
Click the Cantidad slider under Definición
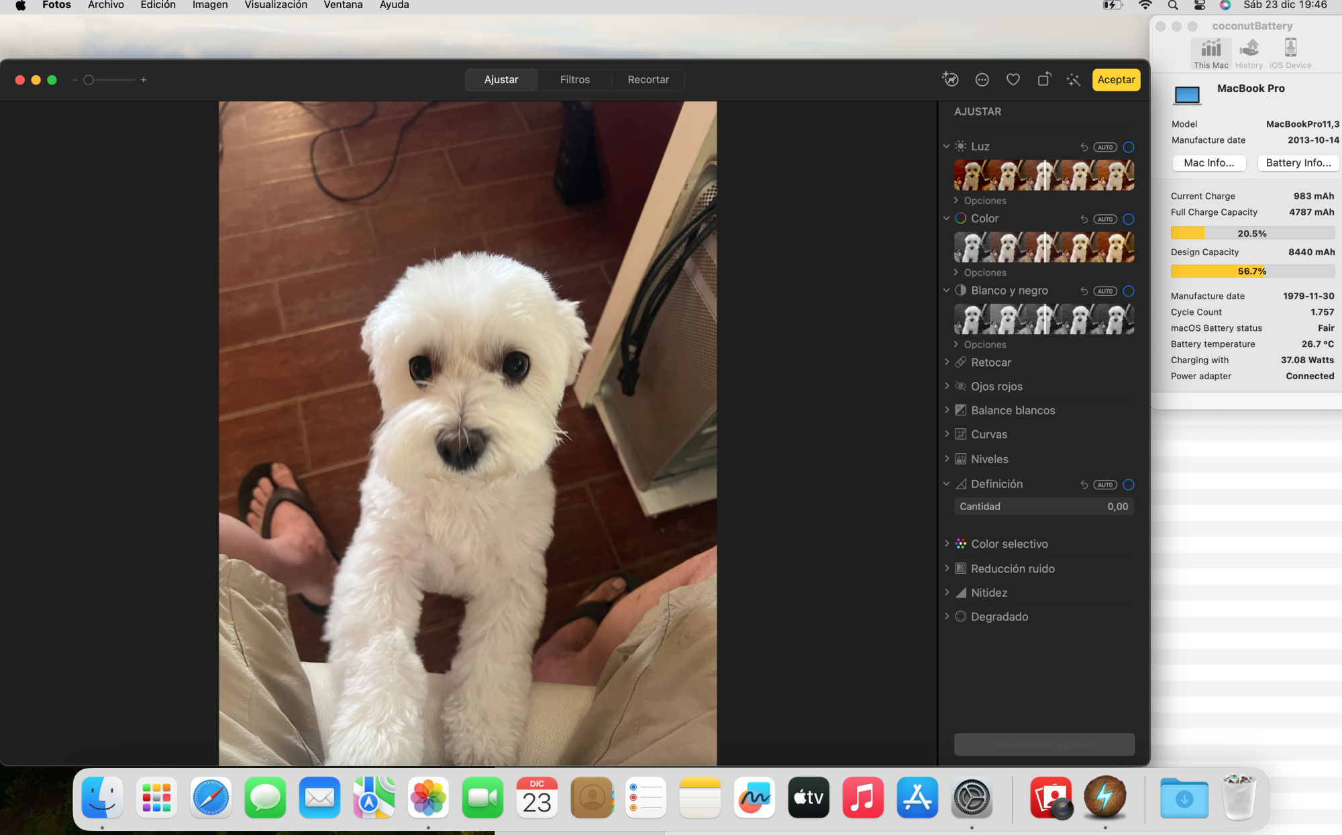pos(1044,507)
